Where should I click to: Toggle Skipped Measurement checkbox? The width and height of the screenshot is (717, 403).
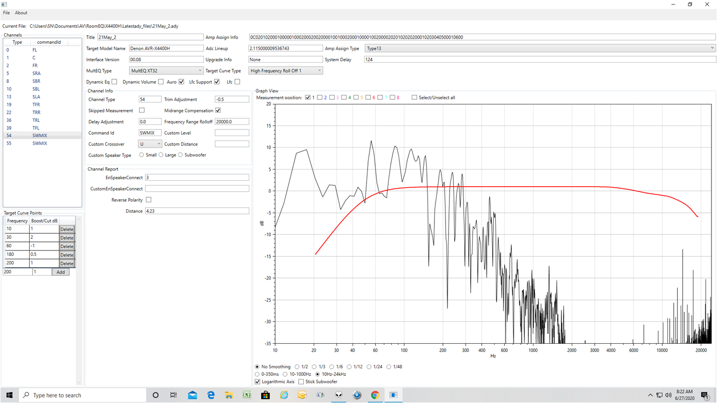[x=142, y=110]
